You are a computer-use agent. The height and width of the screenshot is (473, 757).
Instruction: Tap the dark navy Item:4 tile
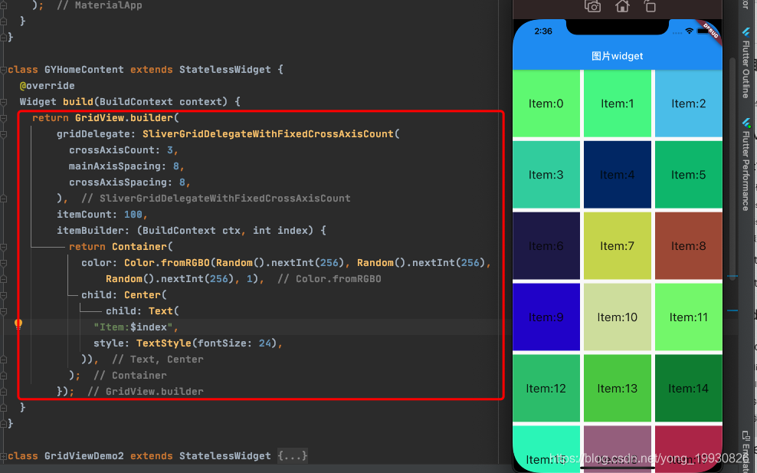[x=617, y=175]
